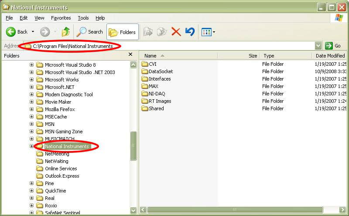
Task: Go up one folder level
Action: (66, 32)
